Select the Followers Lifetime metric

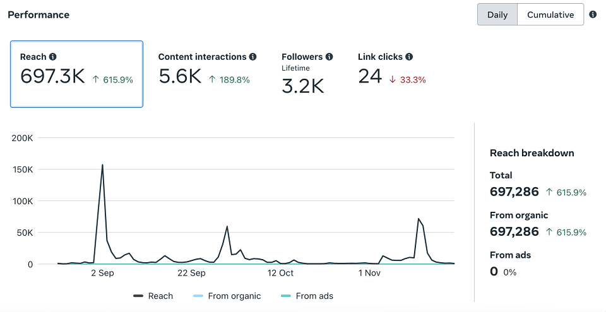(307, 74)
